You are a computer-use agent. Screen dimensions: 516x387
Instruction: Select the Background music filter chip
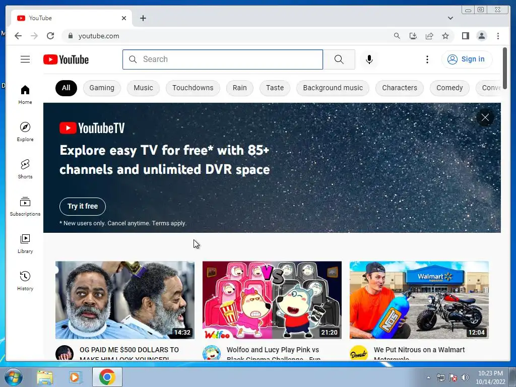point(333,88)
